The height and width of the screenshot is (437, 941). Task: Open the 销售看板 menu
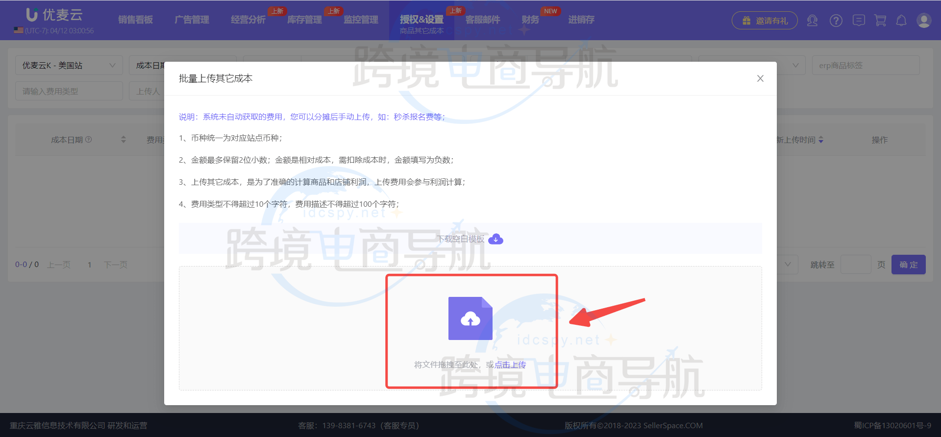click(136, 20)
